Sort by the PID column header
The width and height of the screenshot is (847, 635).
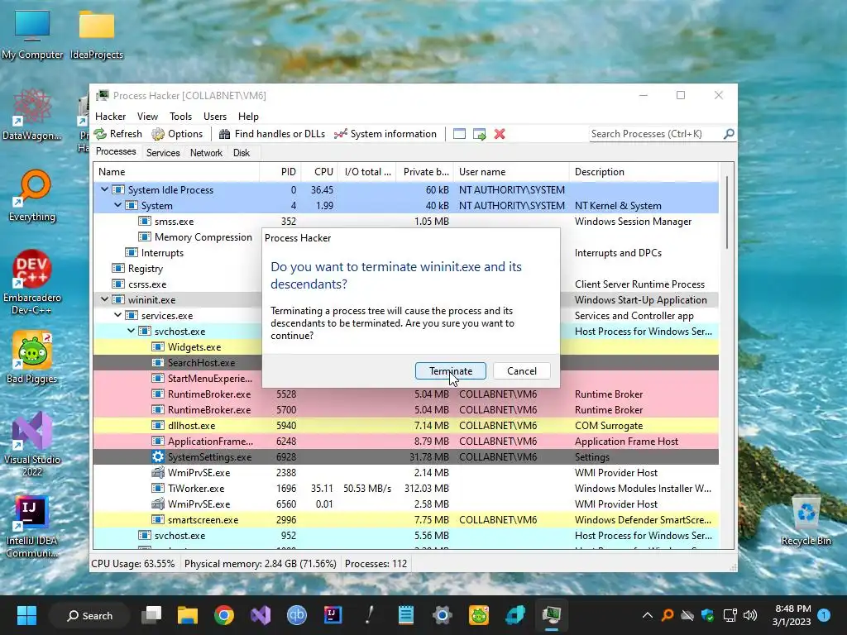[280, 172]
